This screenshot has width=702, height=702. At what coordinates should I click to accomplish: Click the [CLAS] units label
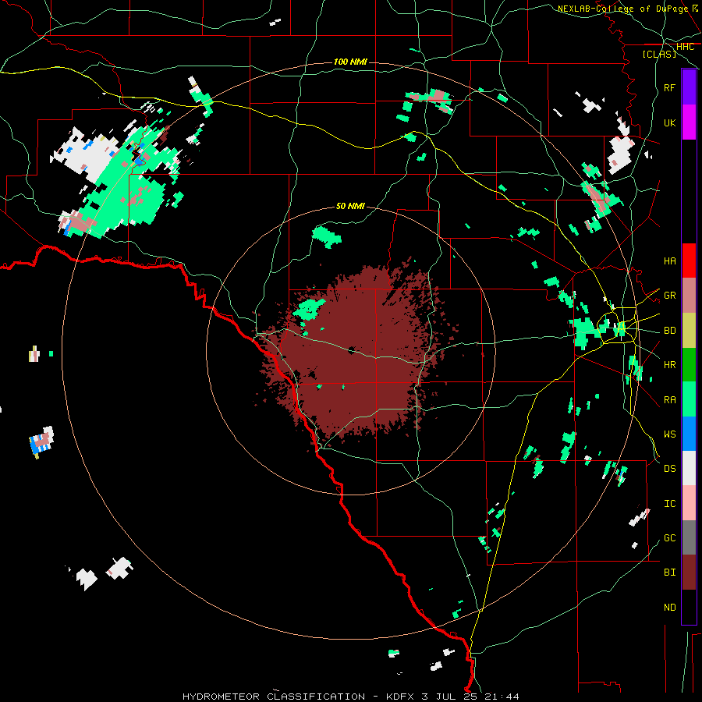pyautogui.click(x=659, y=54)
